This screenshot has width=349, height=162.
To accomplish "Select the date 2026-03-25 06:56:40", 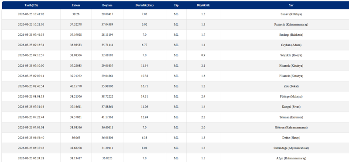I will point(31,138).
